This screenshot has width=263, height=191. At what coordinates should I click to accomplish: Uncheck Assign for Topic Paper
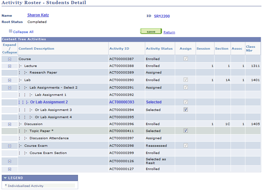pyautogui.click(x=186, y=131)
